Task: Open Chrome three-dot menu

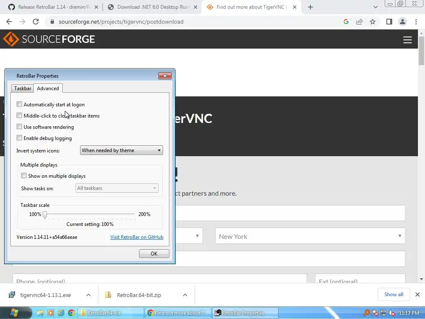Action: coord(416,22)
